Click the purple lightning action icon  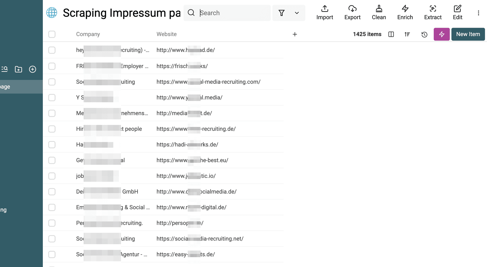(442, 34)
